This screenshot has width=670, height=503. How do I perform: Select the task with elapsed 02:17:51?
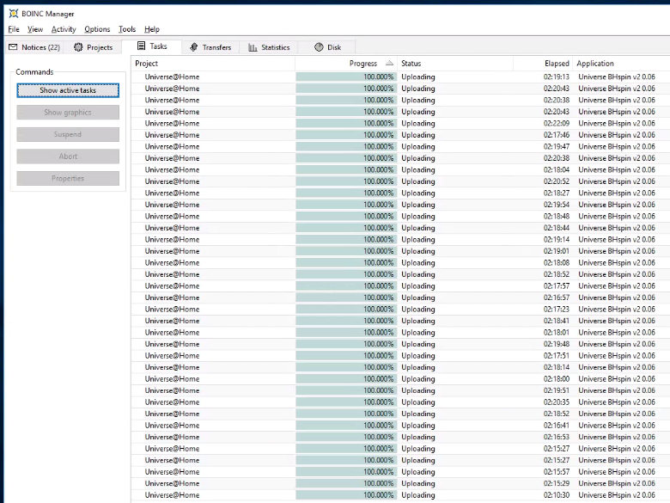400,355
